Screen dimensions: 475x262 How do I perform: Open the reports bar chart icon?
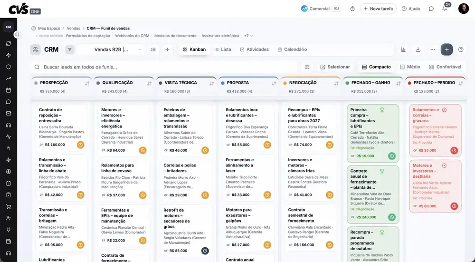pos(403,49)
